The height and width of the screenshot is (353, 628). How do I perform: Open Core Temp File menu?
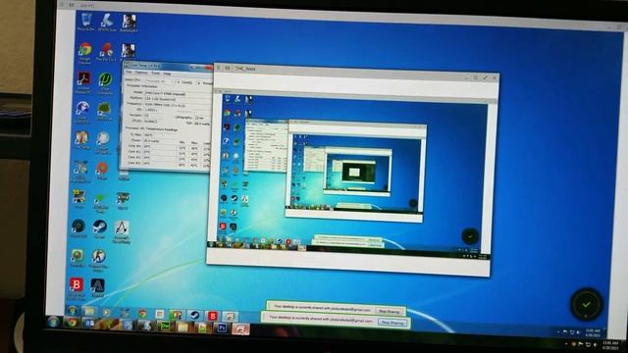[x=129, y=73]
